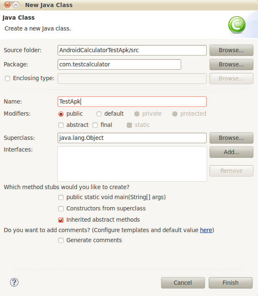The image size is (258, 296).
Task: Check Constructors from superclass option
Action: click(x=61, y=208)
